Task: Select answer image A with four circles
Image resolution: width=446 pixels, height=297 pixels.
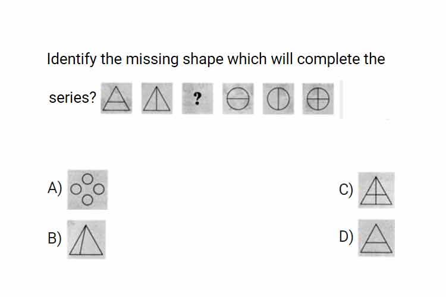Action: [87, 189]
